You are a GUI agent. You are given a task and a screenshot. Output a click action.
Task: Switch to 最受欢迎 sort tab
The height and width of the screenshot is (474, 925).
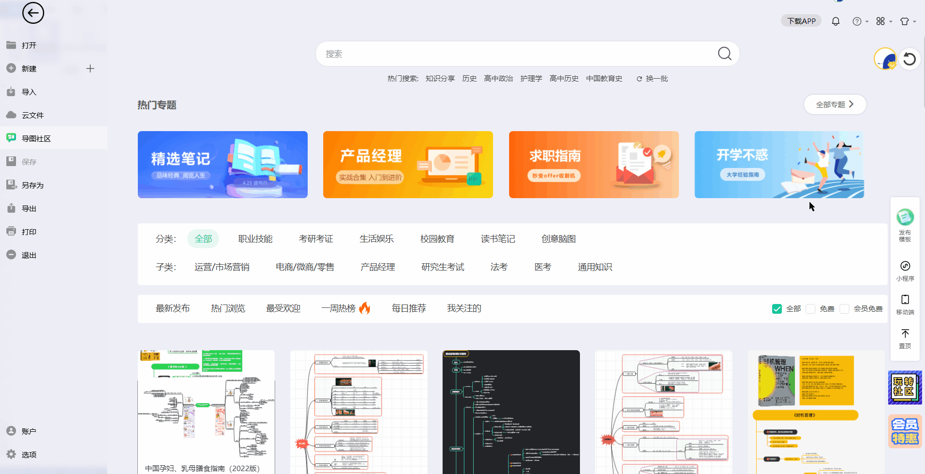pyautogui.click(x=283, y=308)
